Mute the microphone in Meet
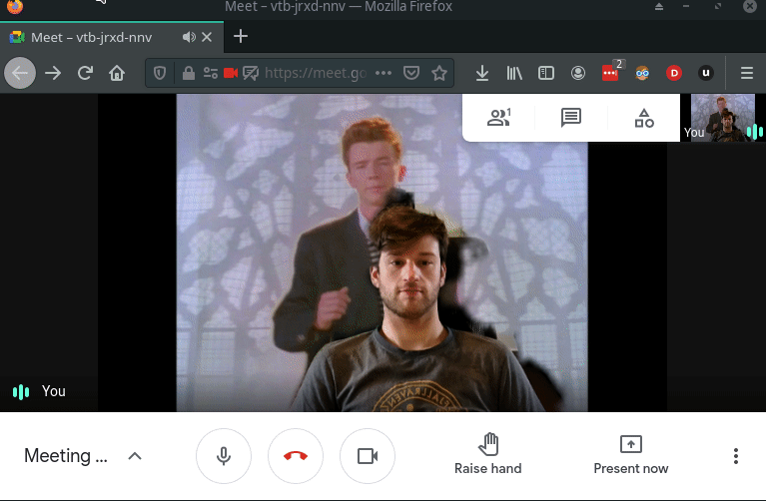 tap(224, 456)
